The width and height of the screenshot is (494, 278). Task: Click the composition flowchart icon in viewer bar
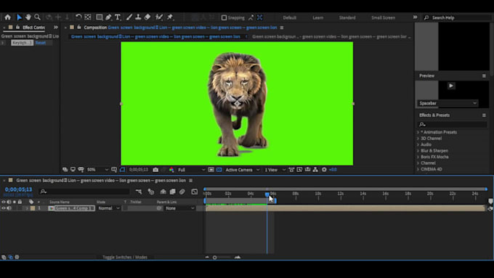tap(315, 170)
